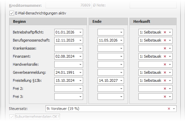Open Handwerksrolle Ende date dropdown
The width and height of the screenshot is (185, 121).
[121, 64]
